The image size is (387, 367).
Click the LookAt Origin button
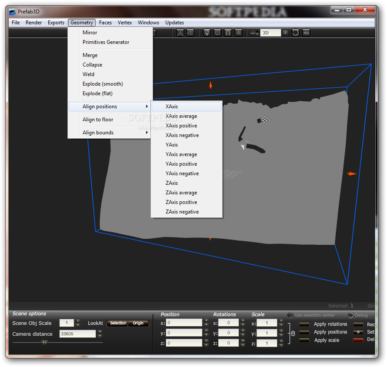point(138,324)
